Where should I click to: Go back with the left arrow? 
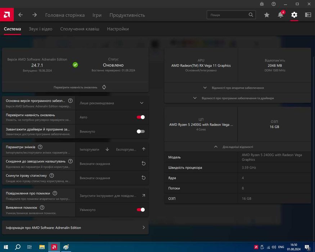click(21, 15)
